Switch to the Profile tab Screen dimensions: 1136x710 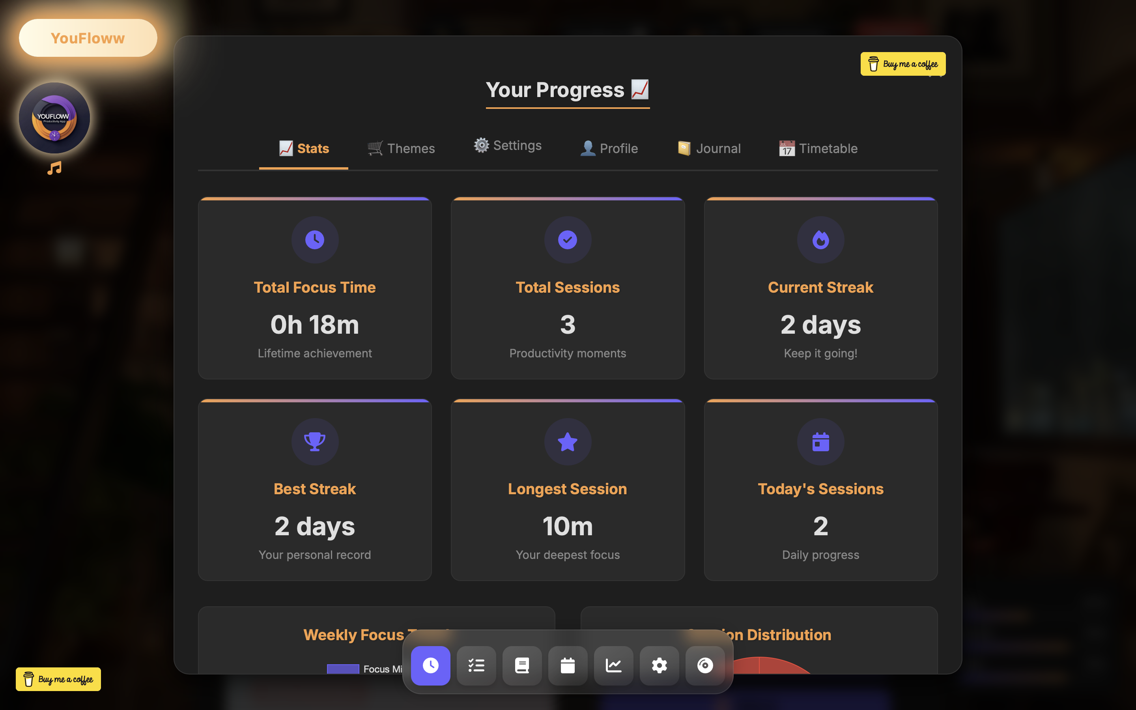[609, 148]
